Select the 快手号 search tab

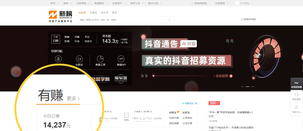104,13
